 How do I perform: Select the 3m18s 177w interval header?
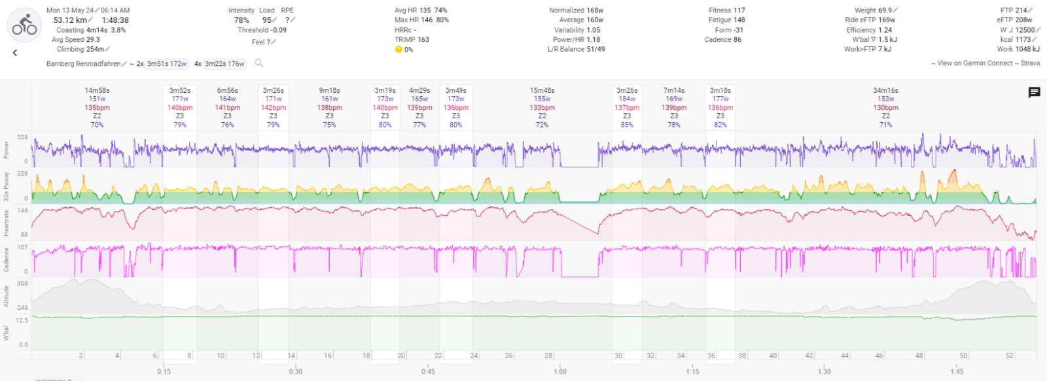(x=720, y=107)
